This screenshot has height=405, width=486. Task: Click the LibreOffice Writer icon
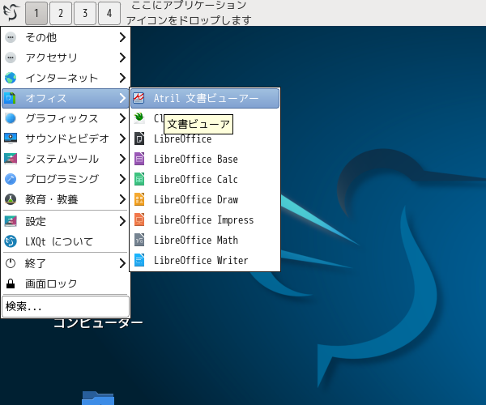click(x=139, y=260)
